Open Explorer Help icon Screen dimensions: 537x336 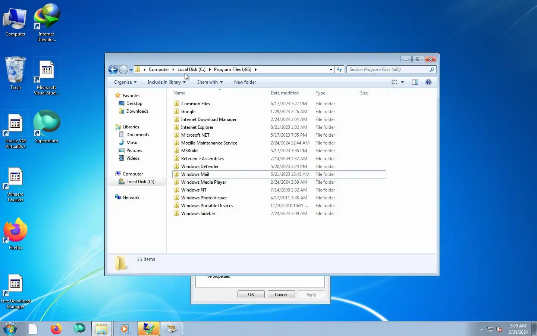coord(428,82)
